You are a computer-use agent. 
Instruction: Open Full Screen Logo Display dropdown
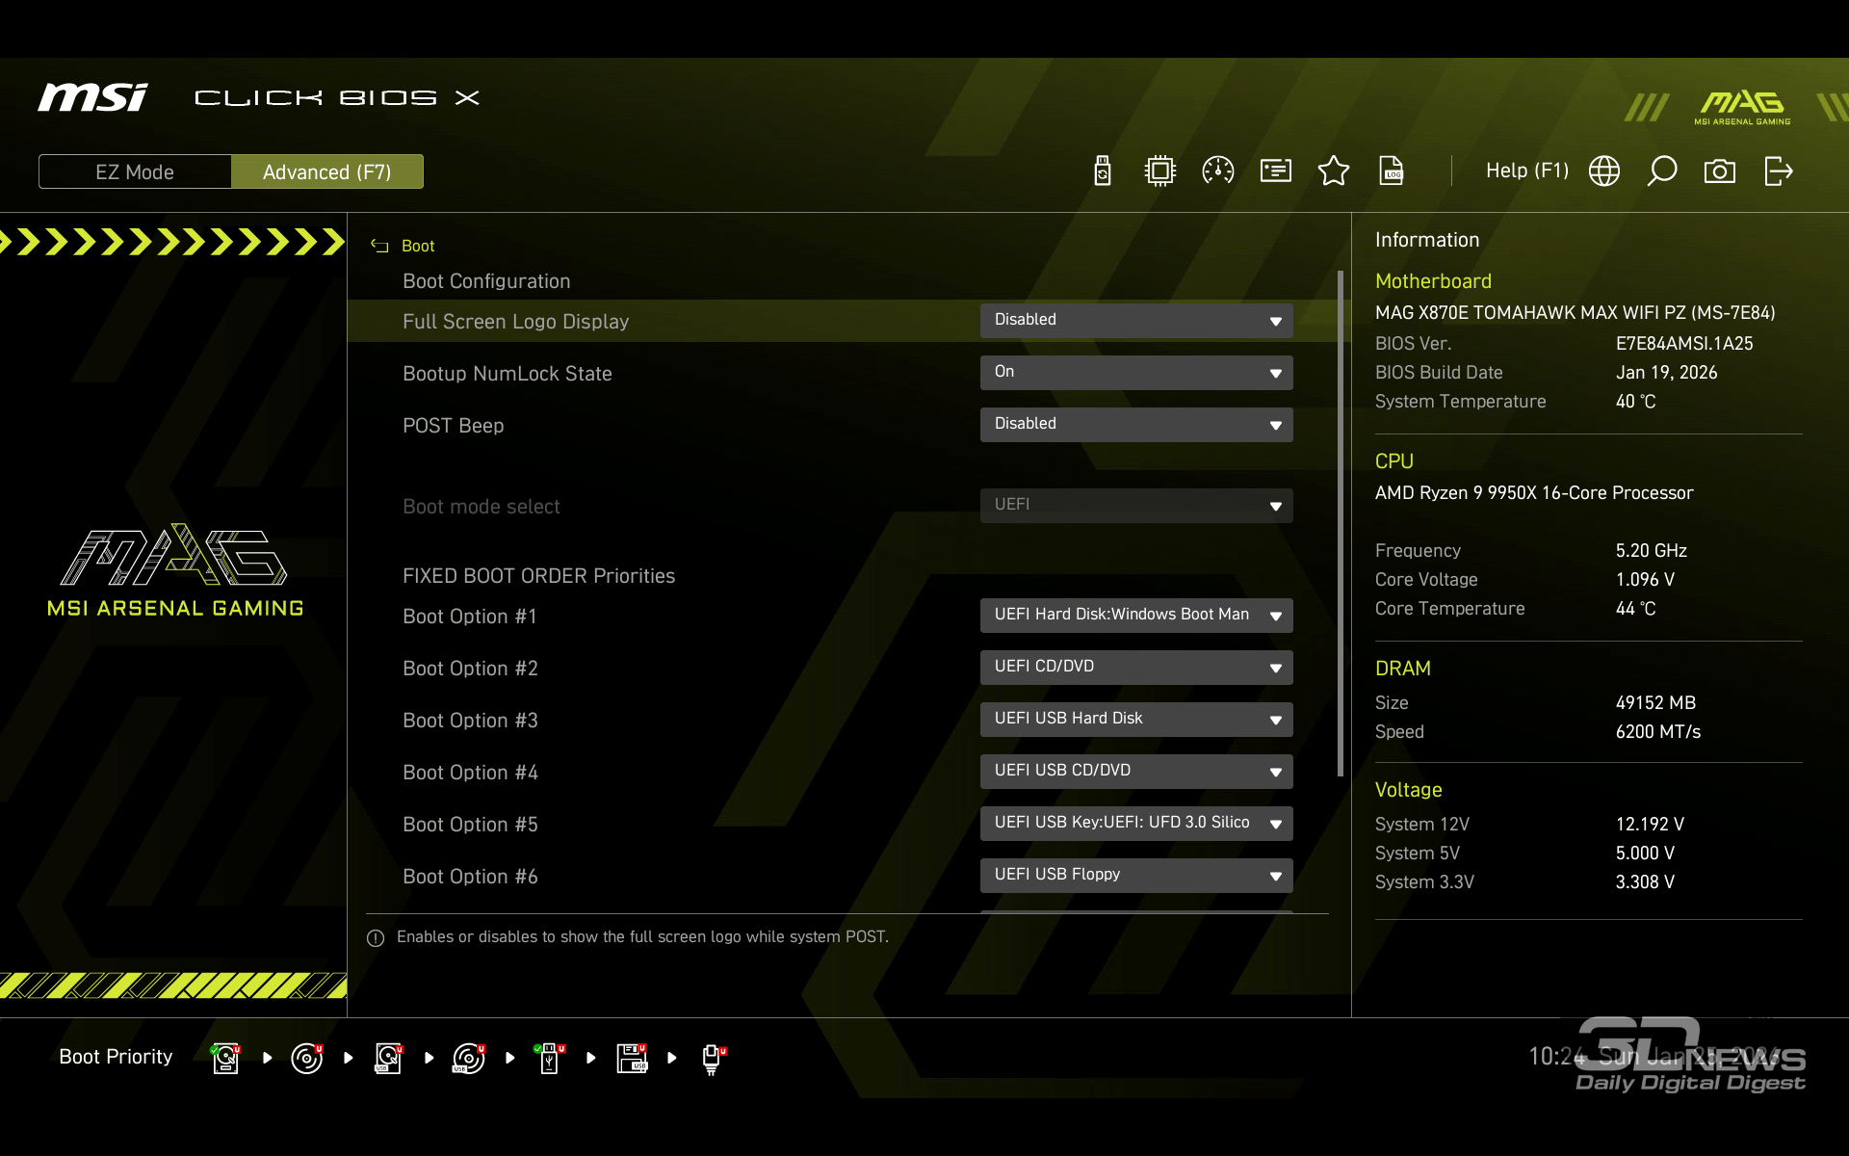coord(1136,321)
